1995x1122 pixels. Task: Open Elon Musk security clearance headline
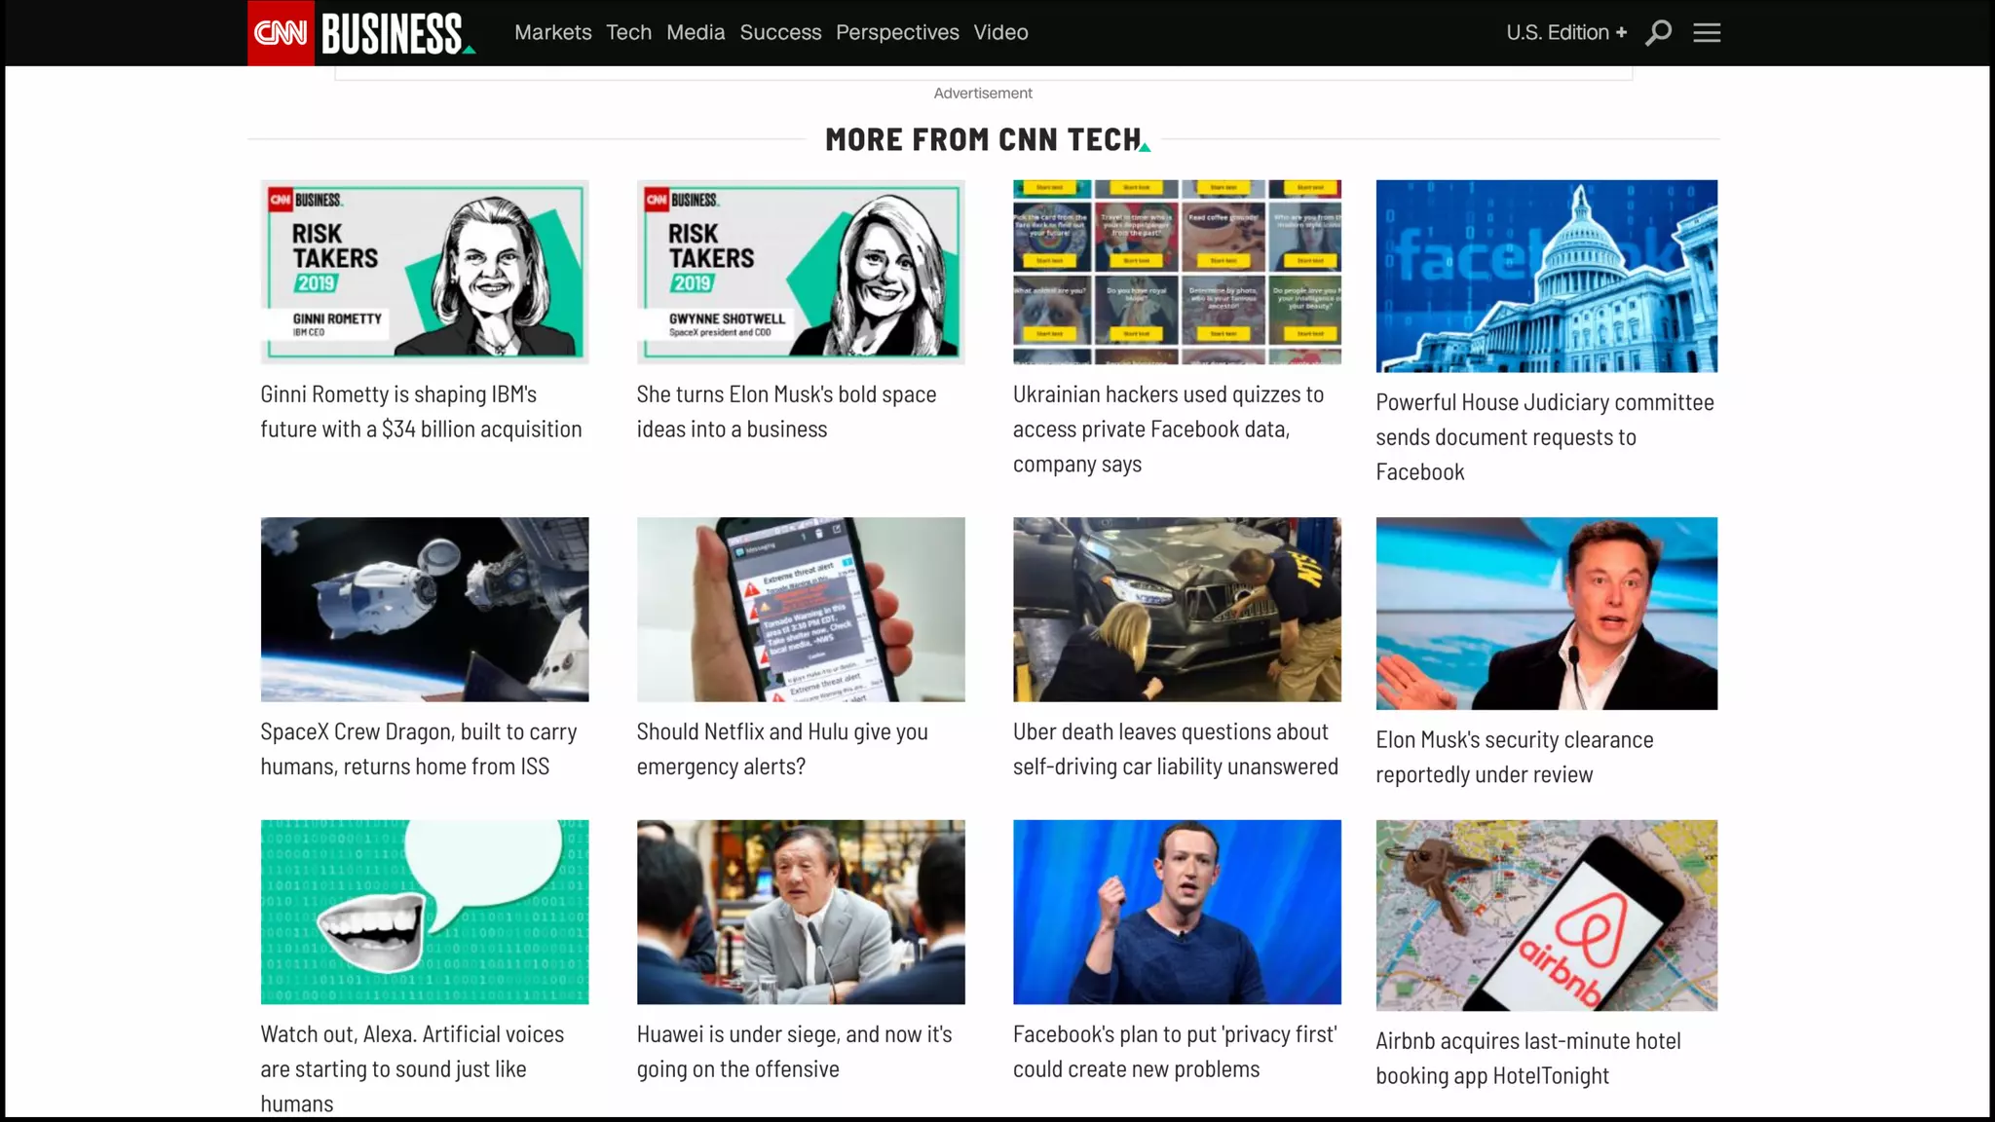pos(1514,757)
